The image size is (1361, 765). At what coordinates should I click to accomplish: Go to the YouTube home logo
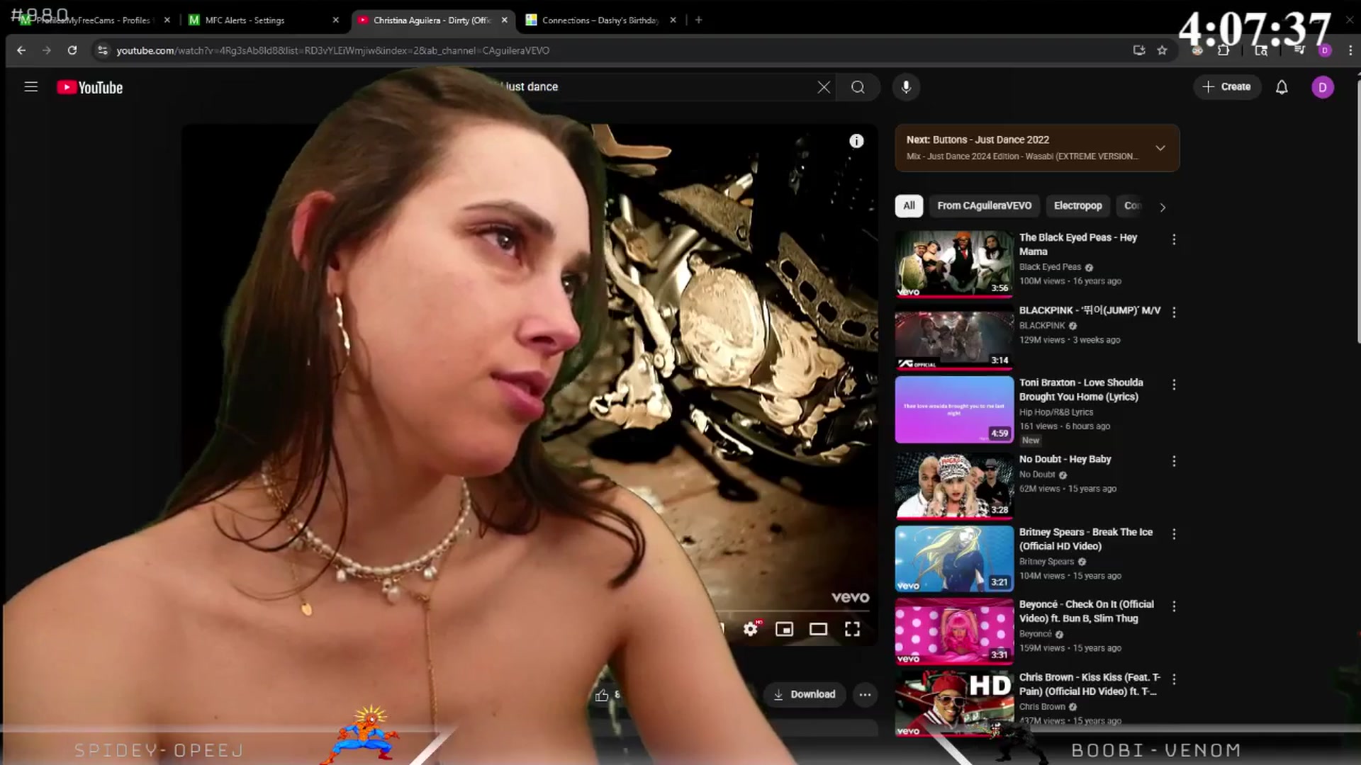(x=90, y=88)
